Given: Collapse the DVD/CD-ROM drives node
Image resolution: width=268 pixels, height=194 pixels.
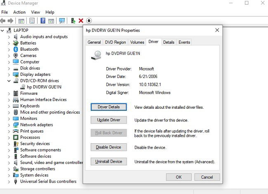Looking at the screenshot, I should pyautogui.click(x=9, y=81).
